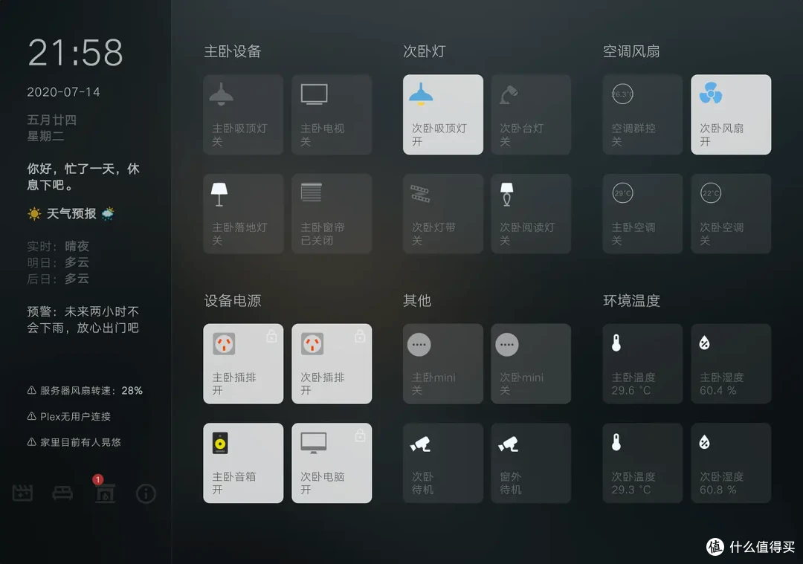Toggle the 次卧阅读灯 reading lamp tile

click(531, 213)
